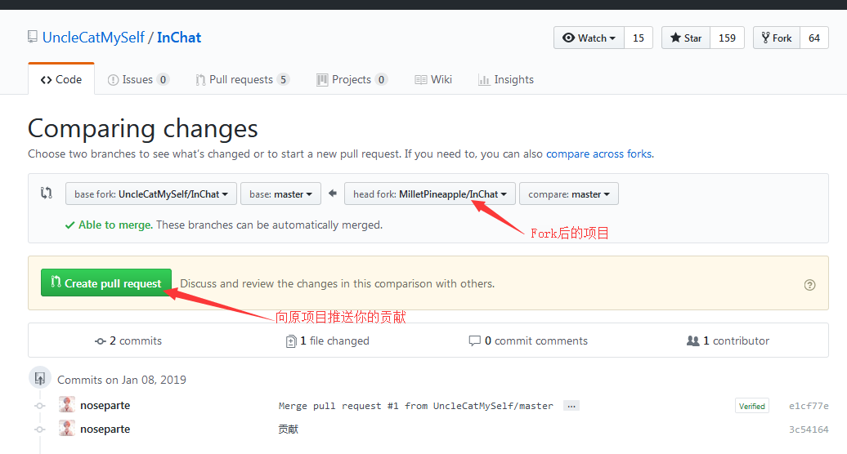The width and height of the screenshot is (847, 454).
Task: Open noseparte avatar on merge commit row
Action: [x=67, y=404]
